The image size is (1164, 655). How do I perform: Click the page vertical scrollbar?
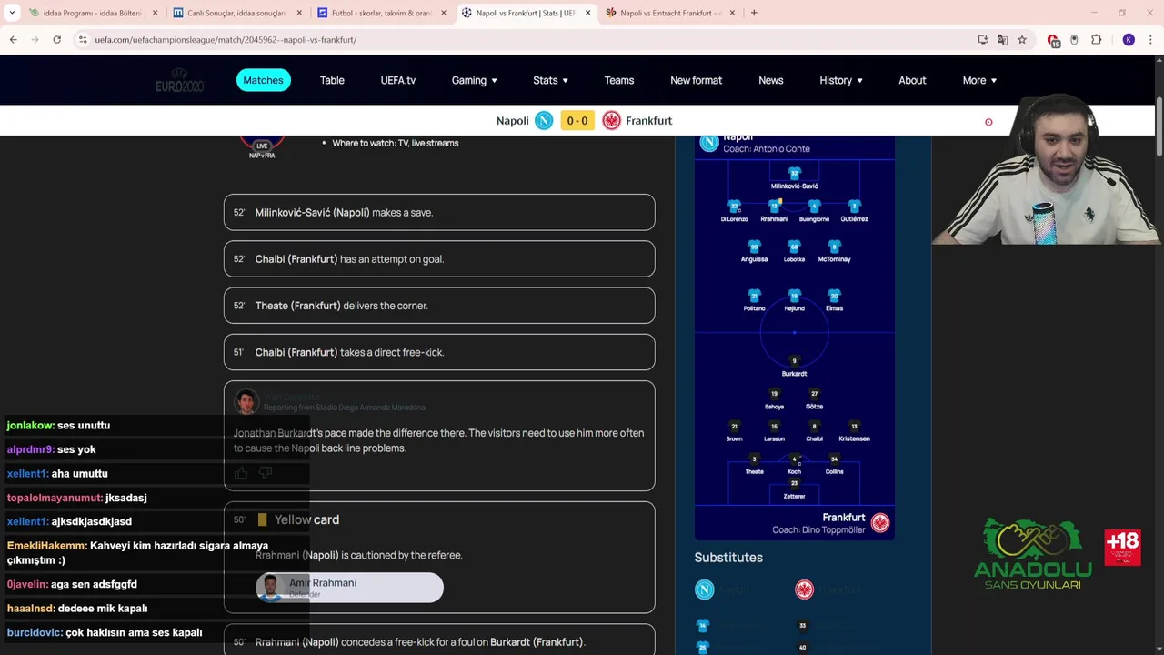[1159, 127]
